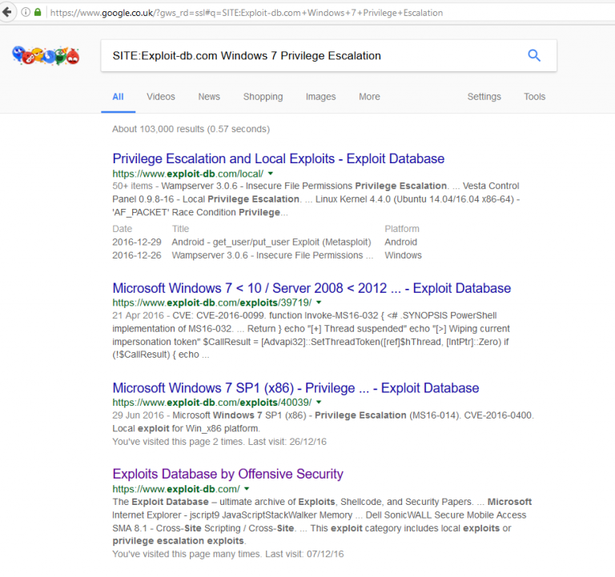
Task: Expand dropdown arrow beside www.exploit-db.com/ URL
Action: click(247, 489)
